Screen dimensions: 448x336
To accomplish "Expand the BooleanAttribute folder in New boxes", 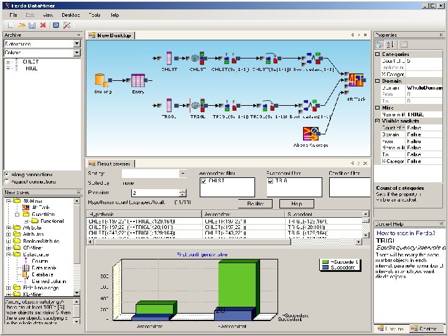I will click(9, 241).
